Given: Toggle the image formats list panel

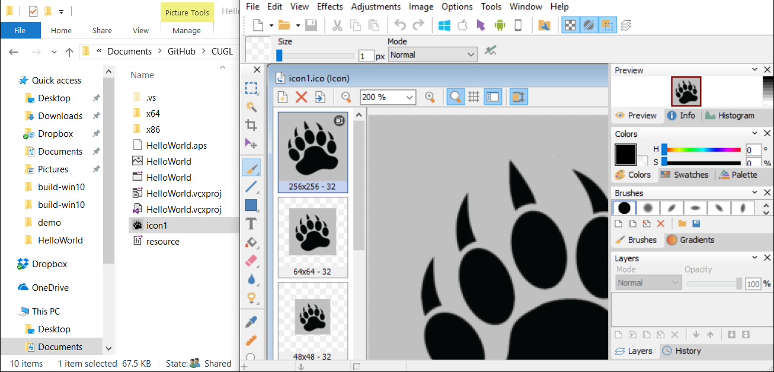Looking at the screenshot, I should 492,97.
